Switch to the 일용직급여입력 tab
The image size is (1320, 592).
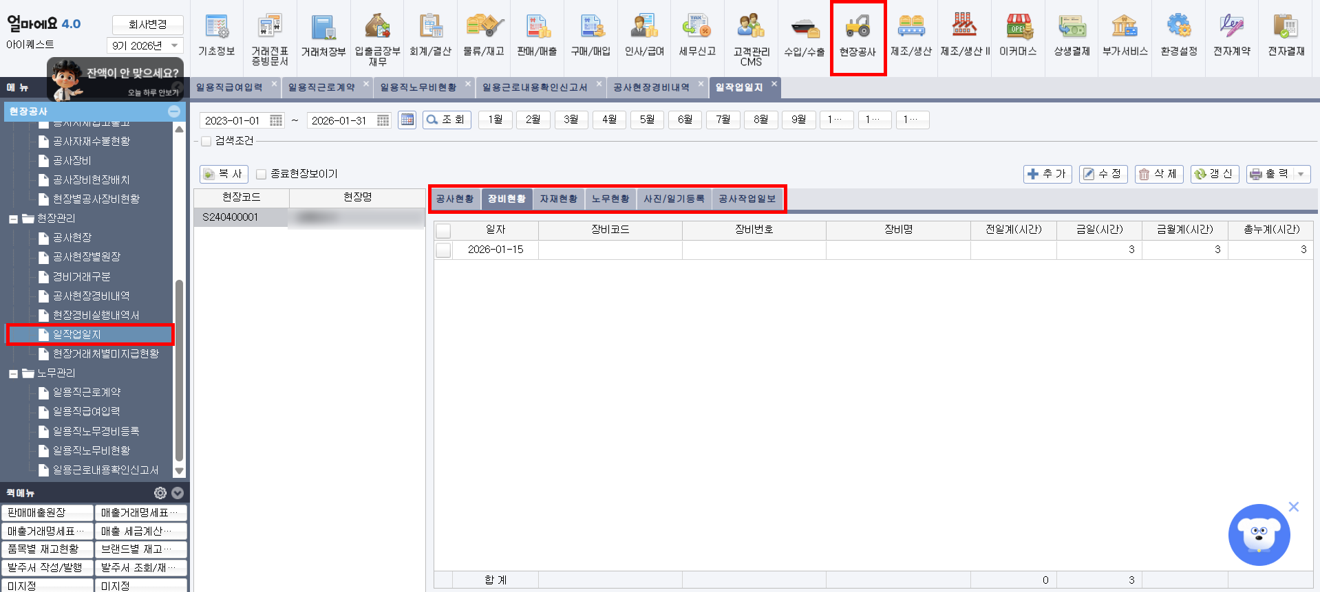[229, 87]
